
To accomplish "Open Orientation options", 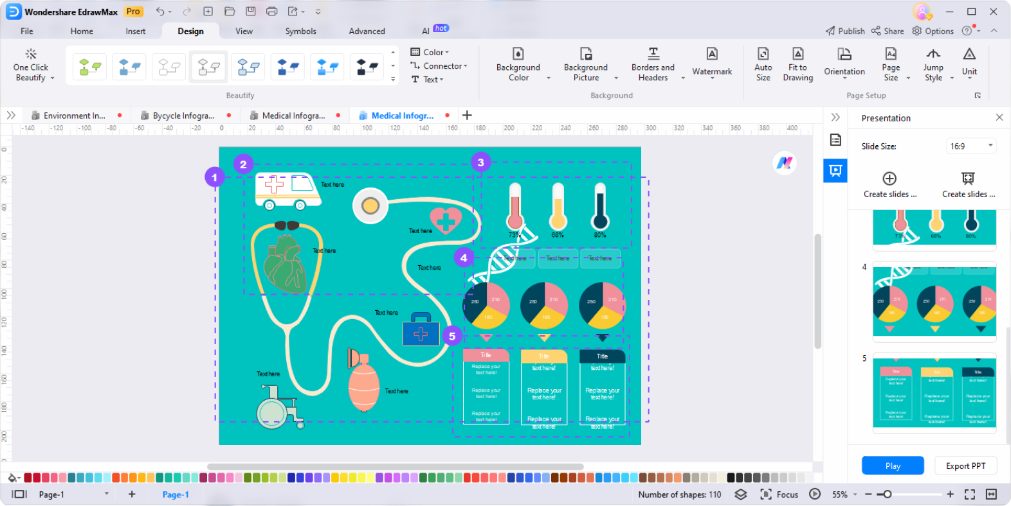I will [844, 63].
